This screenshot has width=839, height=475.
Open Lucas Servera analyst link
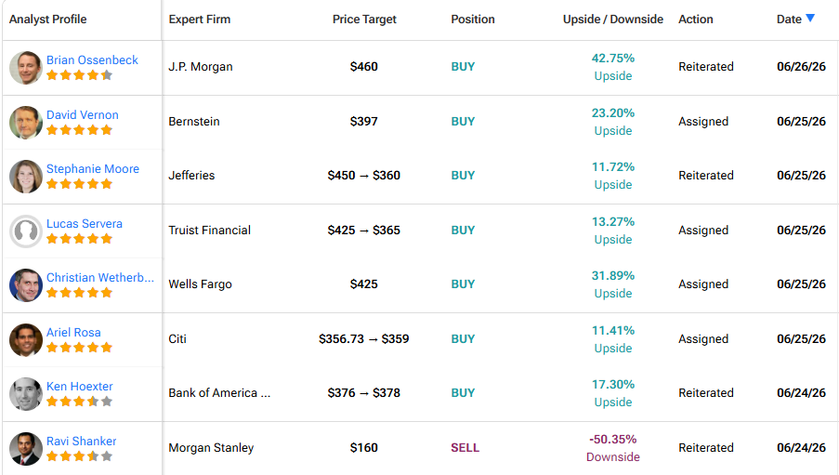point(84,223)
